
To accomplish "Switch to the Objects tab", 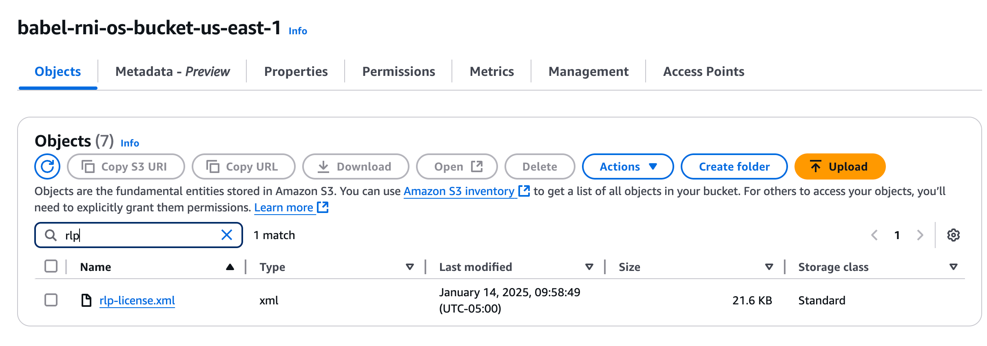I will 58,72.
